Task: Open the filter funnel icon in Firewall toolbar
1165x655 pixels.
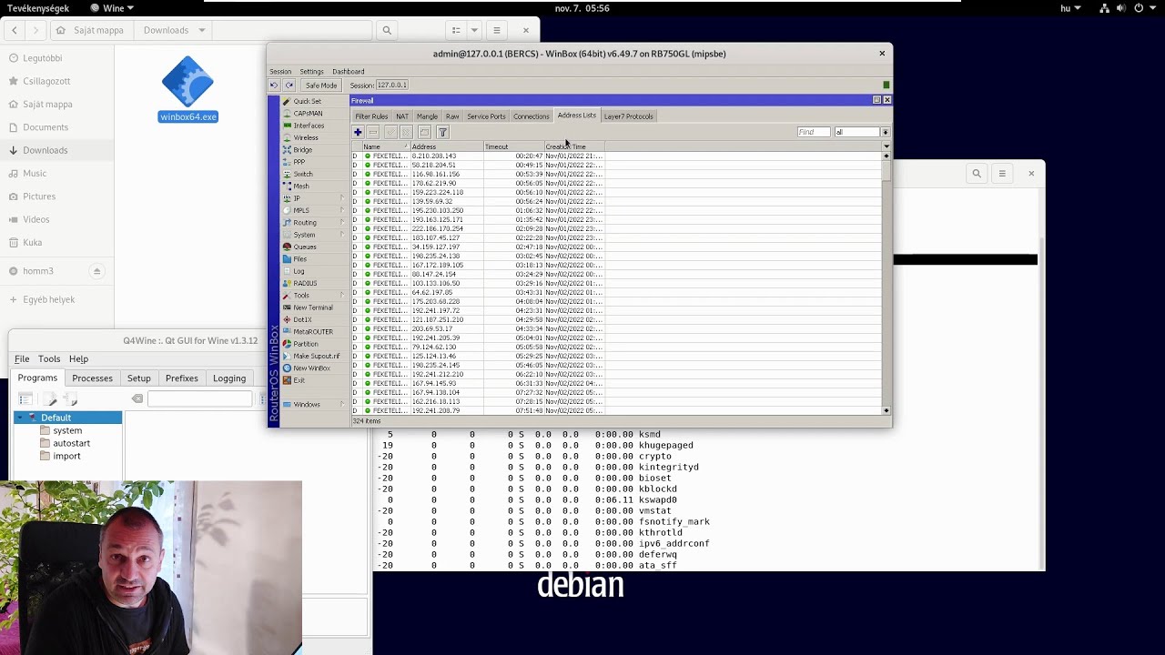Action: [x=442, y=132]
